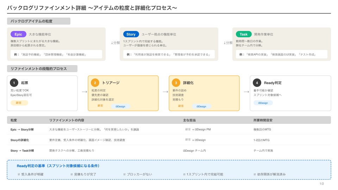Click the 1/2 page number indicator
This screenshot has width=338, height=190.
point(321,184)
